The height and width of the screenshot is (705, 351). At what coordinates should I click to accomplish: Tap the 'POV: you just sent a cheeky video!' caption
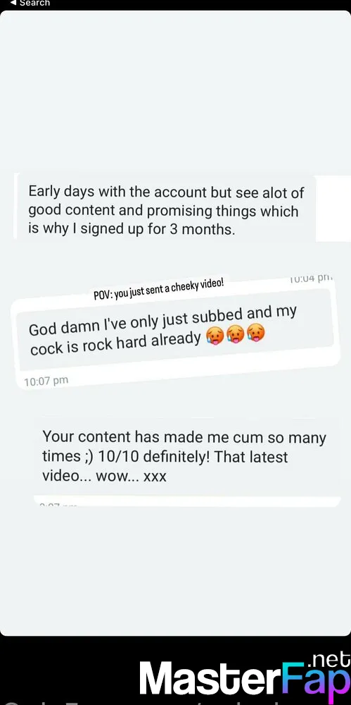158,290
